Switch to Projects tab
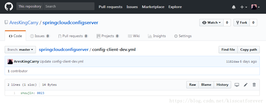The height and width of the screenshot is (106, 266). pos(108,36)
